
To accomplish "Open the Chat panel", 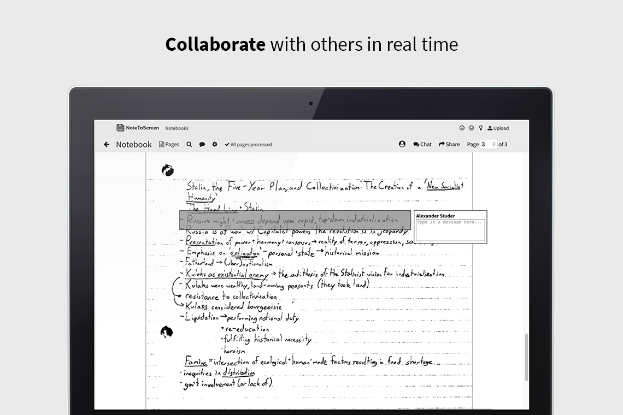I will (422, 144).
